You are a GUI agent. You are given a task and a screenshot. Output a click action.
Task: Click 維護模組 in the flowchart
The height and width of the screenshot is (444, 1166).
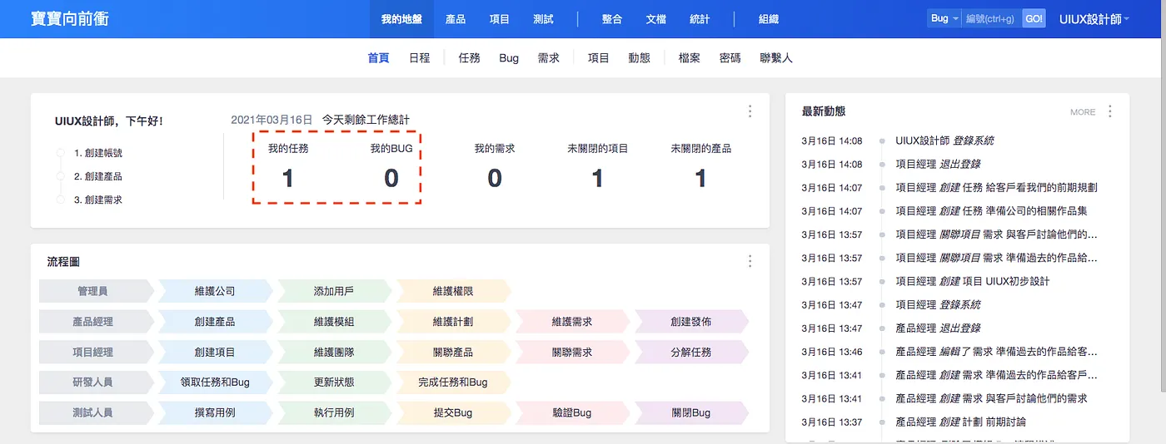334,322
